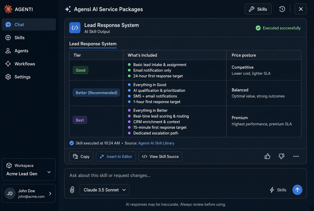Image resolution: width=314 pixels, height=211 pixels.
Task: Click the blue verified badge near execution time
Action: [72, 143]
